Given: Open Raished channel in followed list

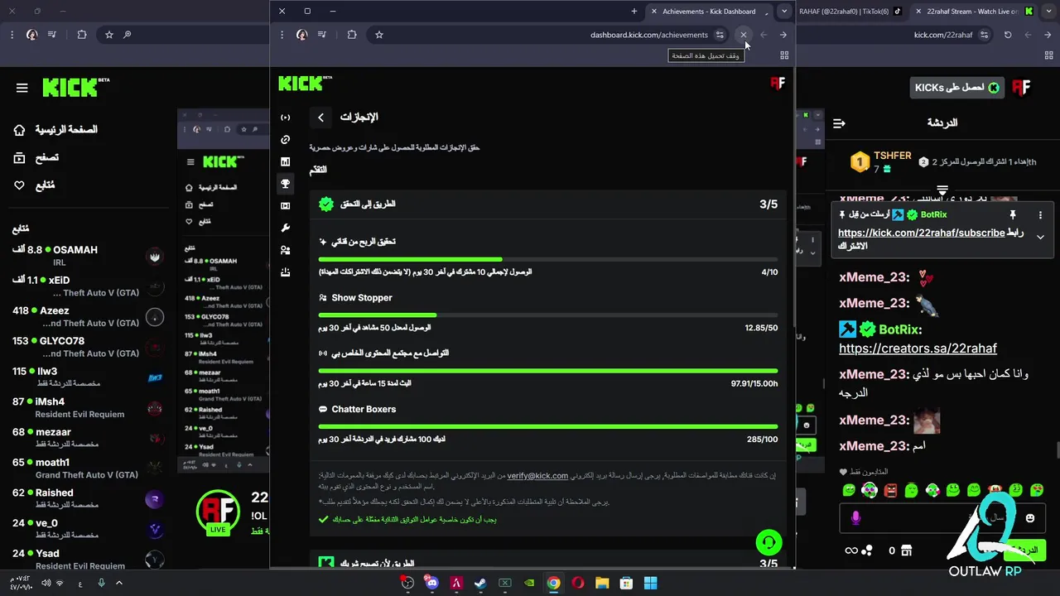Looking at the screenshot, I should [x=87, y=499].
